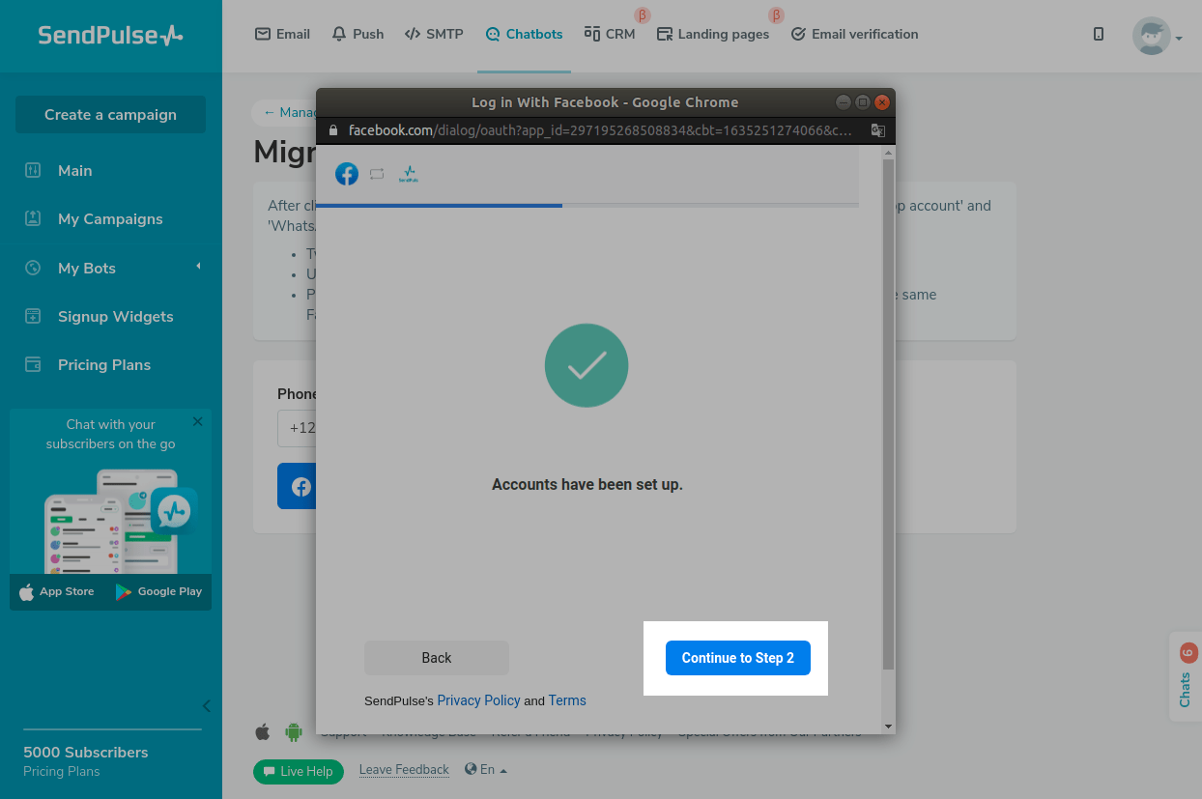Close the mobile app promo banner

[x=198, y=421]
